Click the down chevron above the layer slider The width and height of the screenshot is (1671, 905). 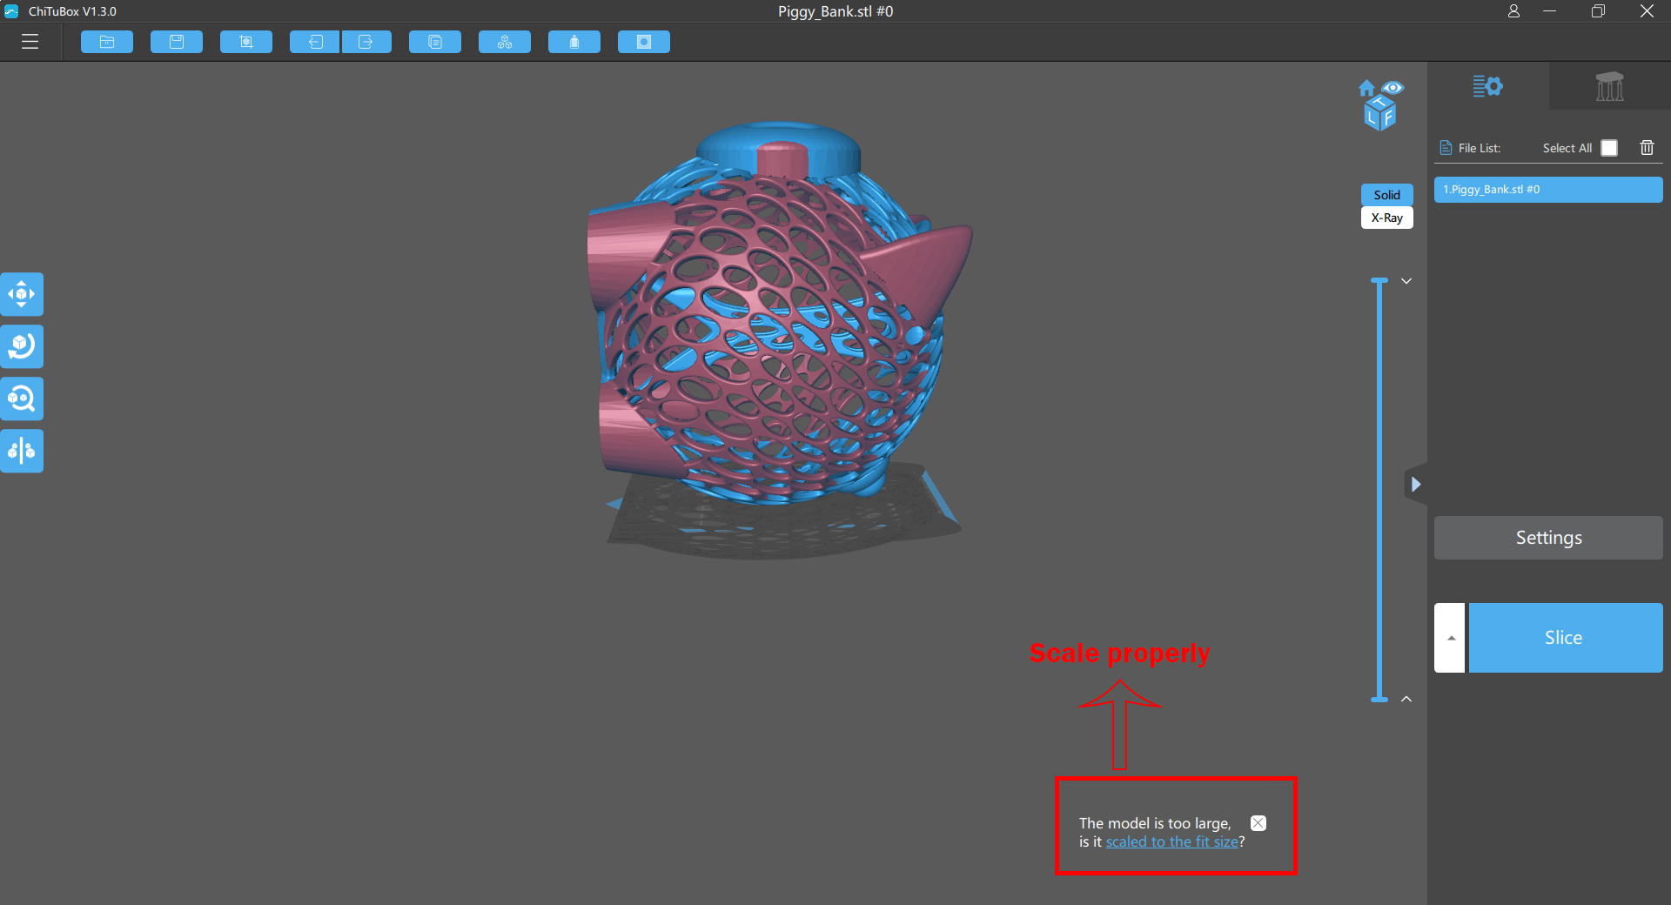point(1406,281)
